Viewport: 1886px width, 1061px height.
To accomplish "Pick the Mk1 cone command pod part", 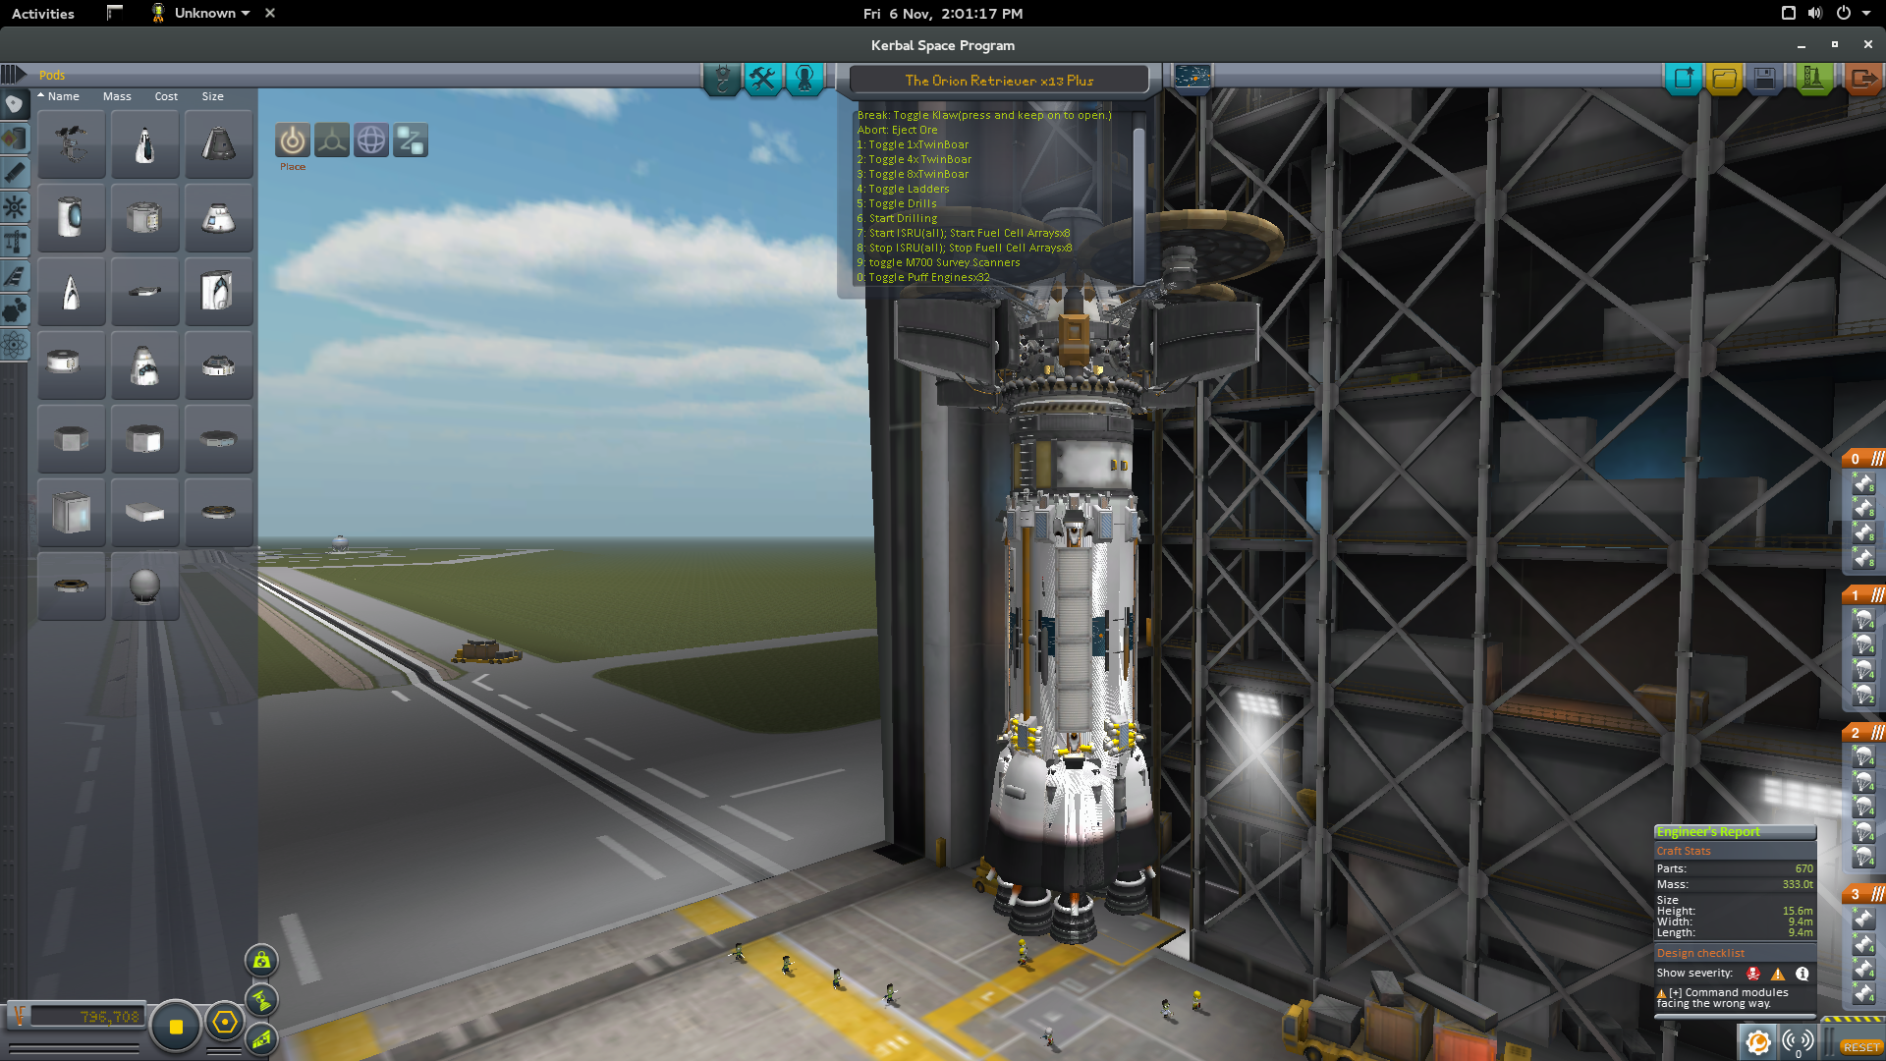I will [x=145, y=144].
